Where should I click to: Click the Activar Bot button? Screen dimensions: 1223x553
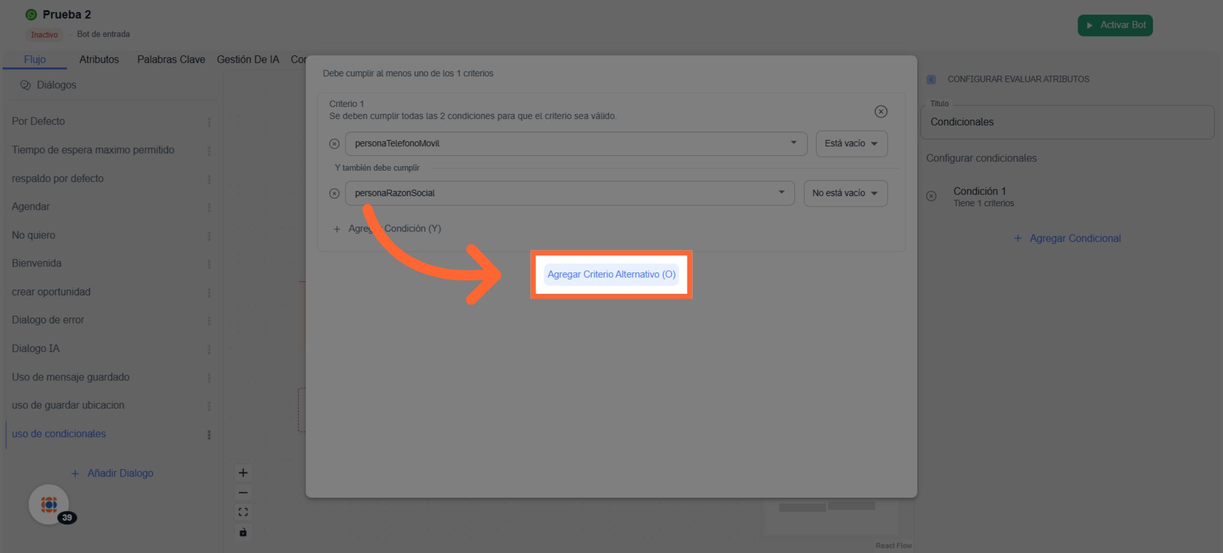tap(1115, 25)
